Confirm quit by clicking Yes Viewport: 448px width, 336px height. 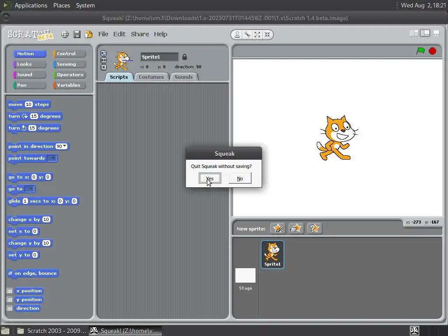click(210, 178)
